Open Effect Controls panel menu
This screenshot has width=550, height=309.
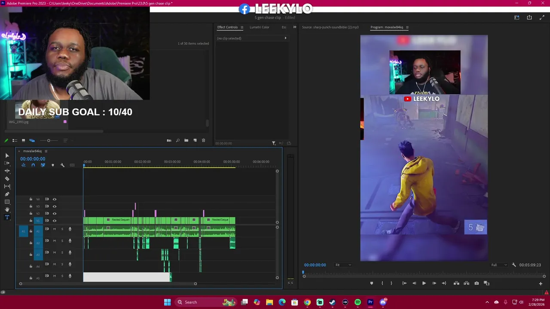point(241,27)
